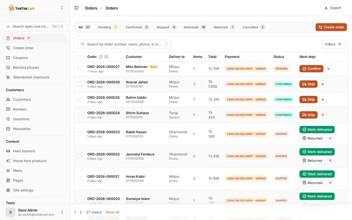The width and height of the screenshot is (352, 220).
Task: Open the Customers list page
Action: [x=35, y=99]
